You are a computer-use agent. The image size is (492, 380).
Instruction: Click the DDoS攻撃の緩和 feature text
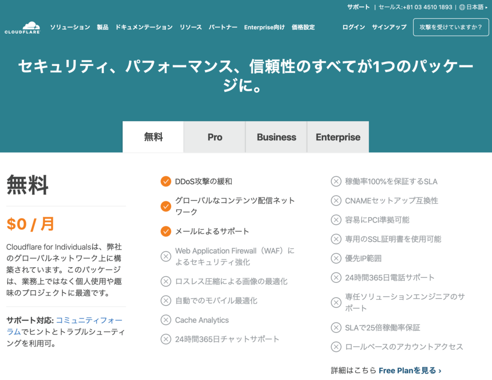pos(203,182)
